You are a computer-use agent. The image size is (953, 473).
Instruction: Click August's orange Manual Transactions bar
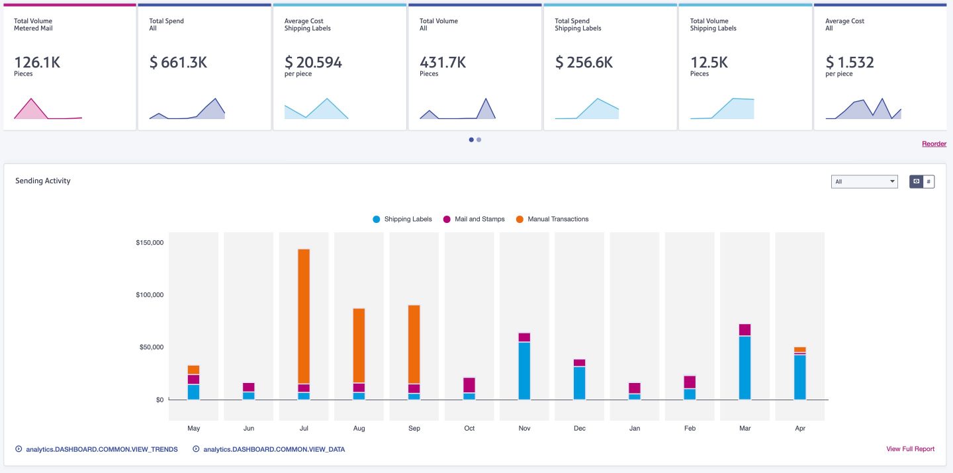pyautogui.click(x=359, y=345)
